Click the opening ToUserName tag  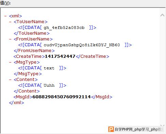[31, 22]
